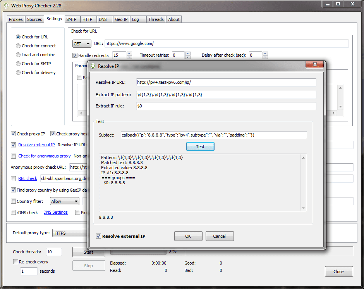
Task: Open the DNS Settings link
Action: point(55,212)
